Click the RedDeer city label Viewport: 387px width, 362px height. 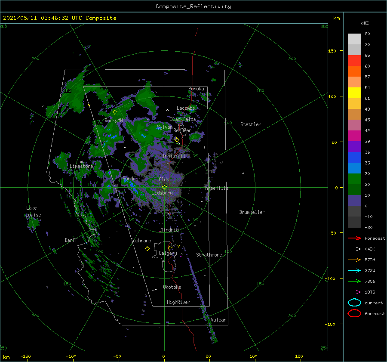pyautogui.click(x=182, y=130)
